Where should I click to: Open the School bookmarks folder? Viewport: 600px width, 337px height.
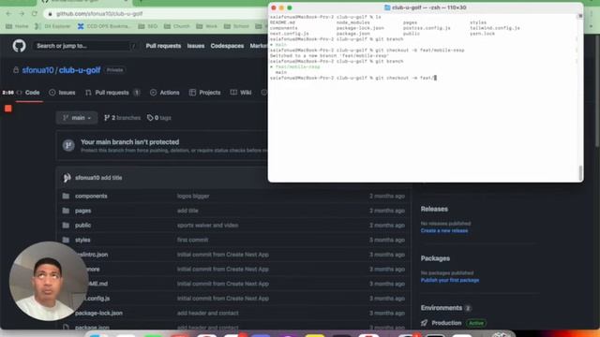click(x=236, y=26)
